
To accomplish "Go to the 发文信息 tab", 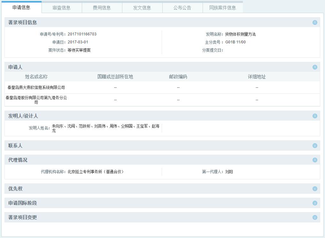I will [142, 8].
